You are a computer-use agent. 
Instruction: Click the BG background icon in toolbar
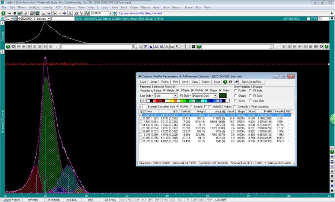[x=76, y=13]
